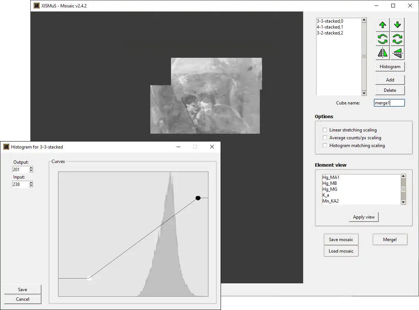Rotate the mosaic counterclockwise
419x310 pixels.
[x=382, y=39]
